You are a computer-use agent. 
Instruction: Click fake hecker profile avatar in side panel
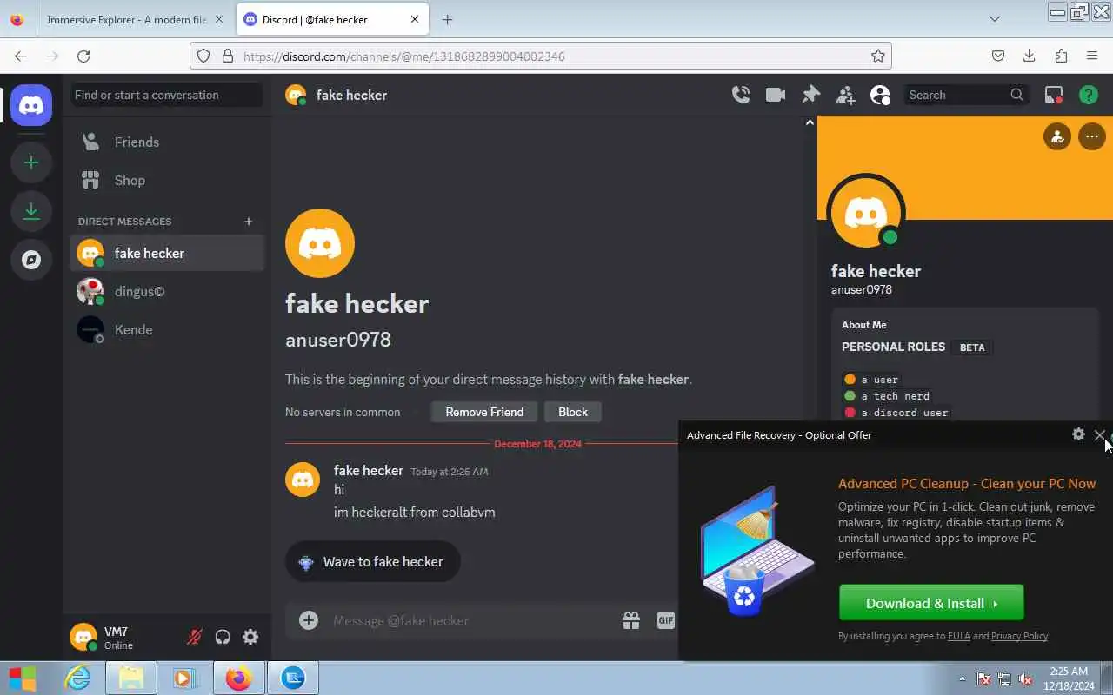click(866, 213)
